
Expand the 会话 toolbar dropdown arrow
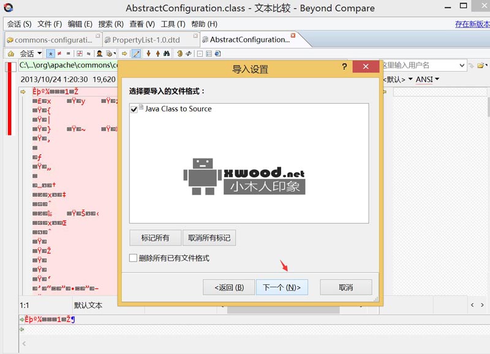pyautogui.click(x=39, y=53)
